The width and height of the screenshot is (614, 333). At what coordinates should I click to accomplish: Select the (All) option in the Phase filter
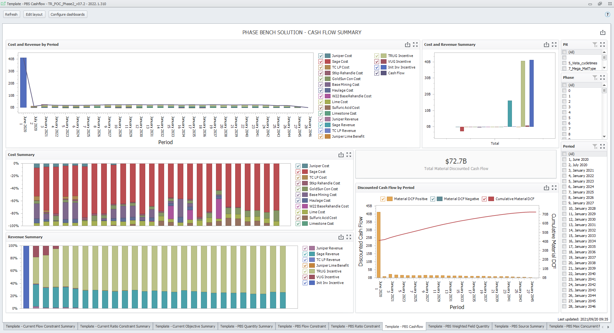pyautogui.click(x=564, y=85)
